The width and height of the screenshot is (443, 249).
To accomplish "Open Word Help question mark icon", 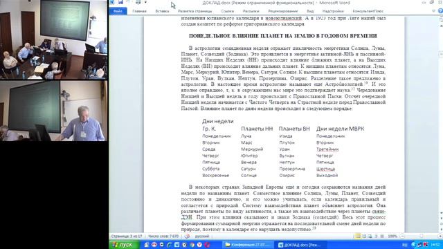I will click(x=440, y=11).
